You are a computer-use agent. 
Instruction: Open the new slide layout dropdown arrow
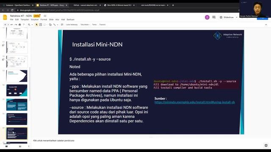point(8,24)
